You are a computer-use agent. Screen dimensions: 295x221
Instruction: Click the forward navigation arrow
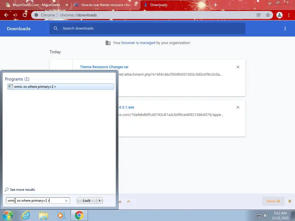(16, 15)
